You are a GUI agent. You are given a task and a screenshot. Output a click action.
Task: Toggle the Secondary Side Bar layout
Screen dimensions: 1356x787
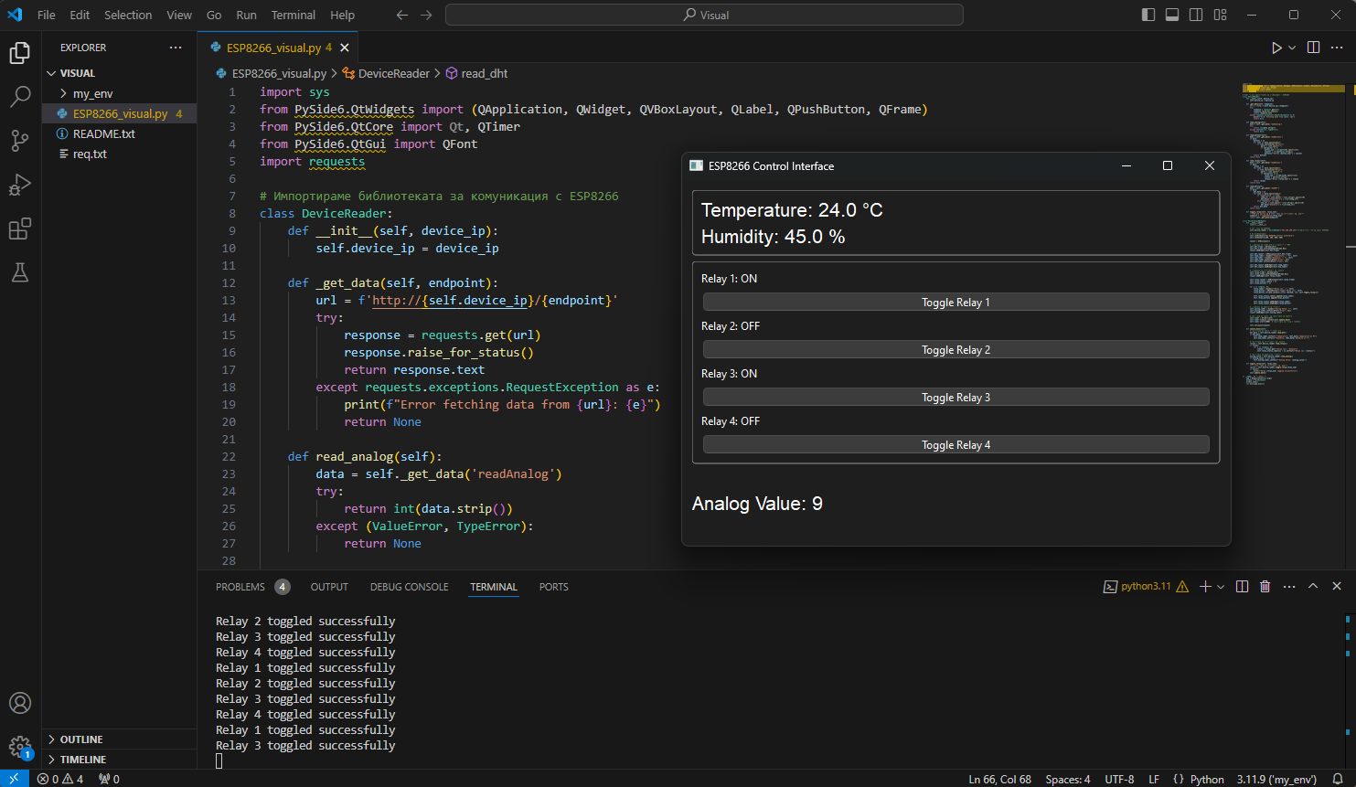pyautogui.click(x=1196, y=15)
